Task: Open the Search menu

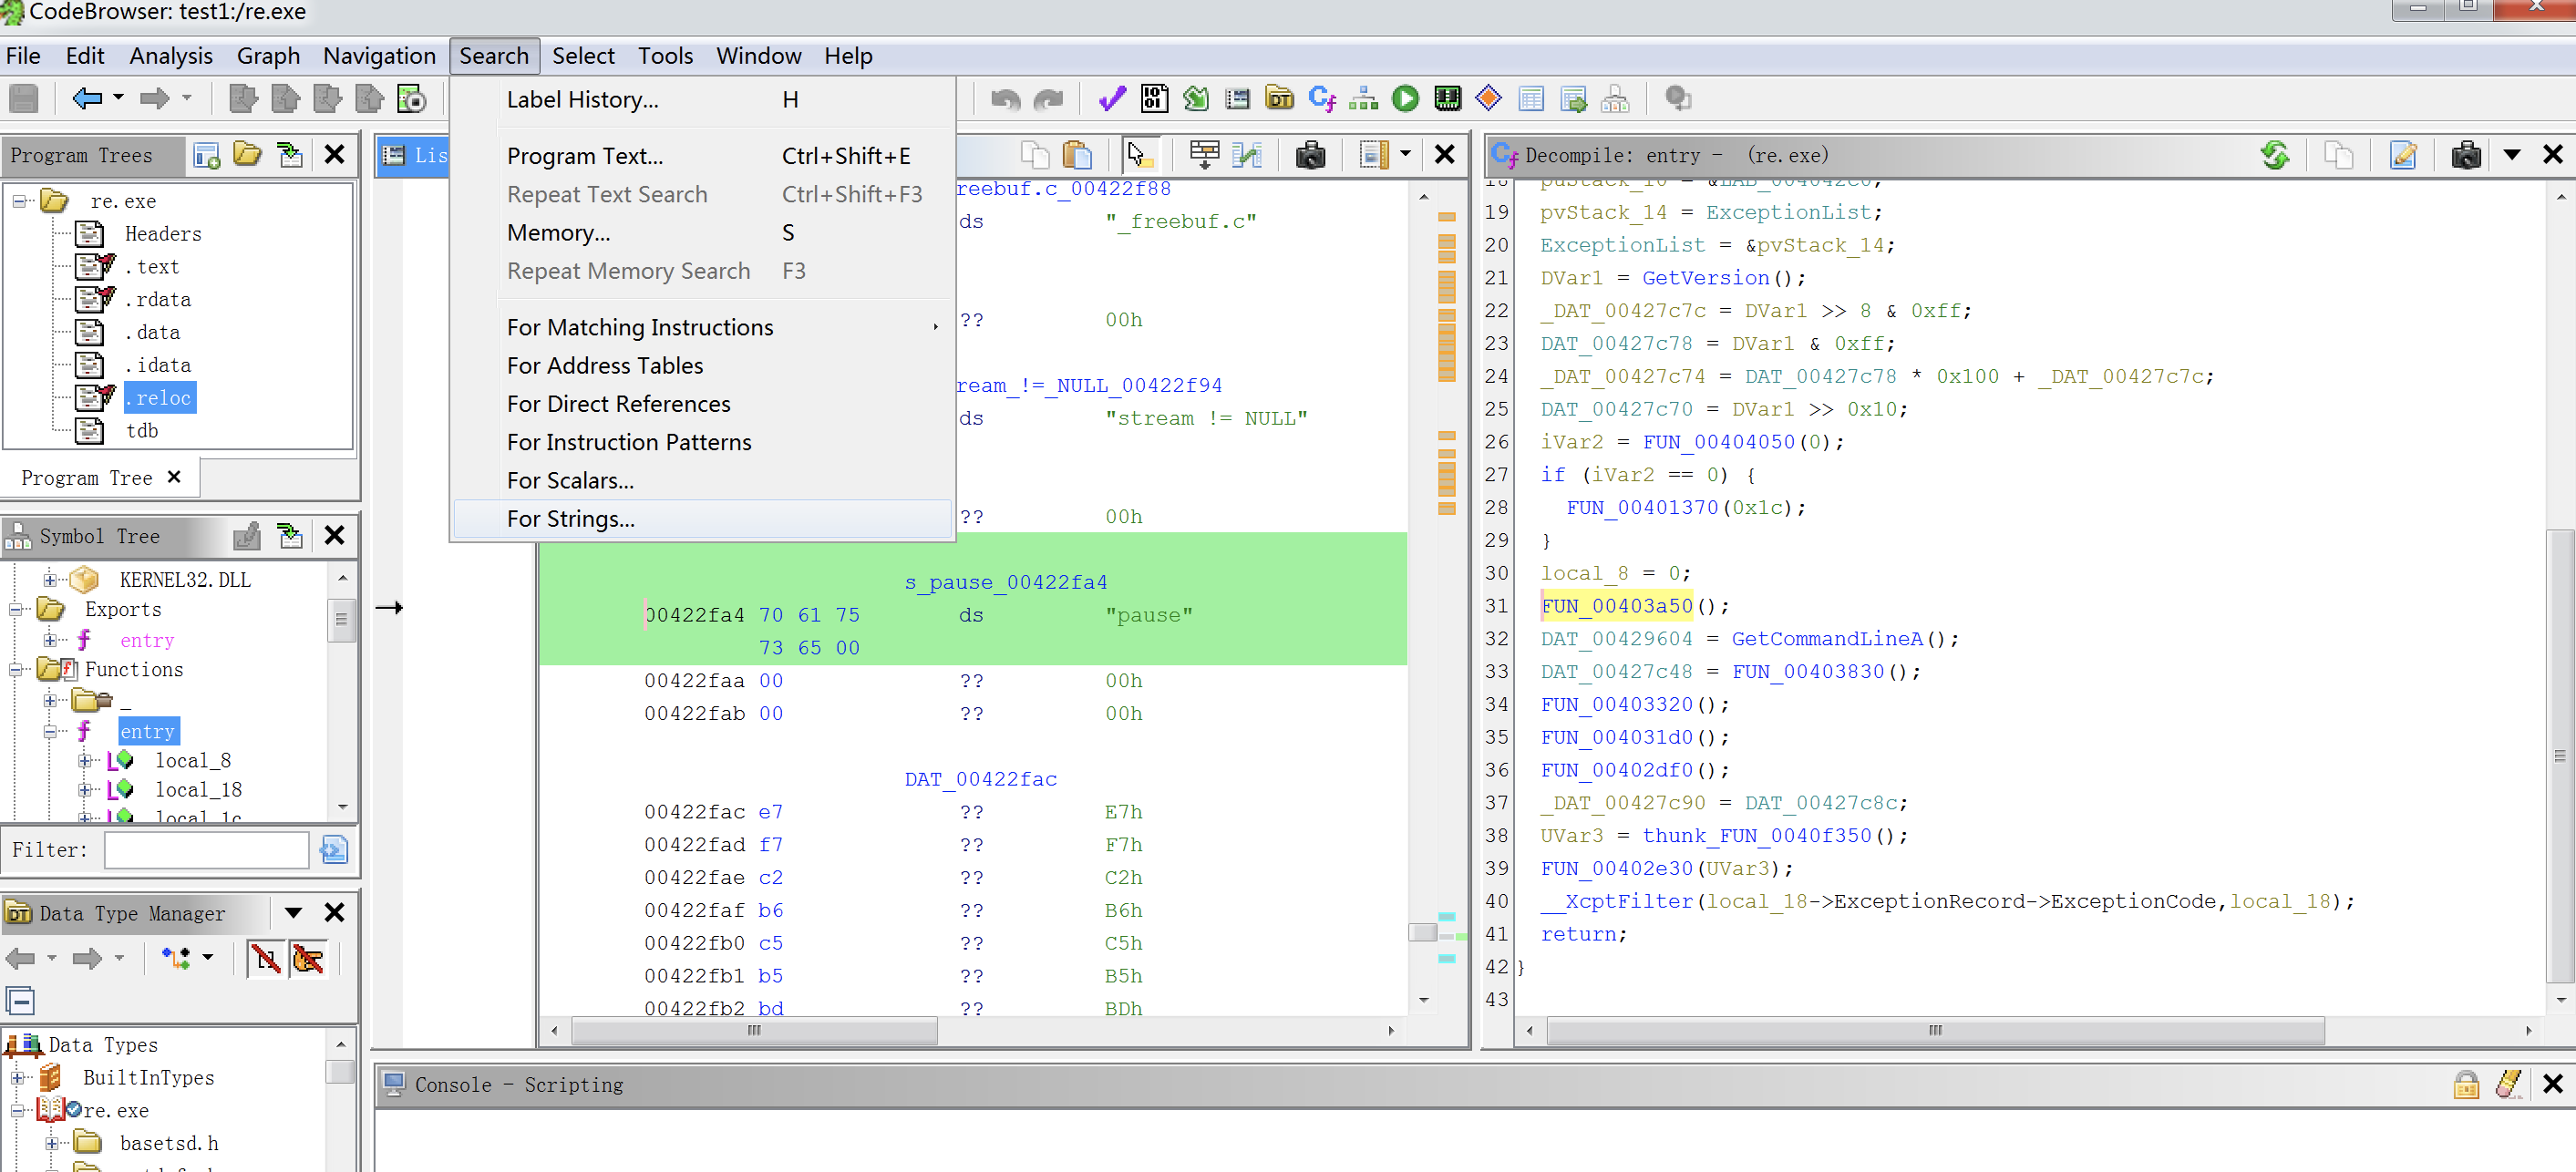Action: (491, 54)
